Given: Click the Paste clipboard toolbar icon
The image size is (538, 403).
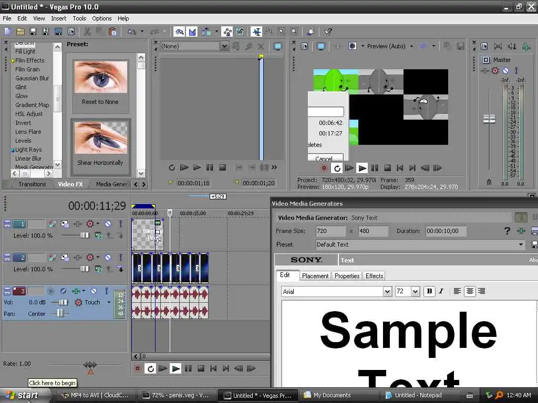Looking at the screenshot, I should 112,32.
